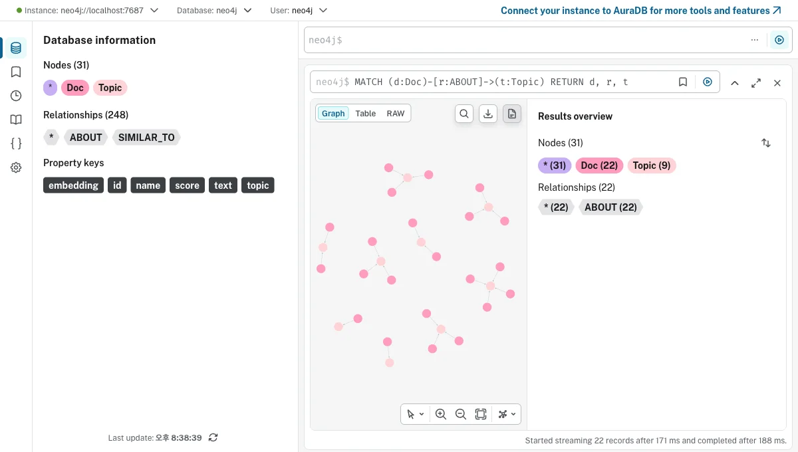Click the embedding property key
Screen dimensions: 798x452
[x=74, y=185]
